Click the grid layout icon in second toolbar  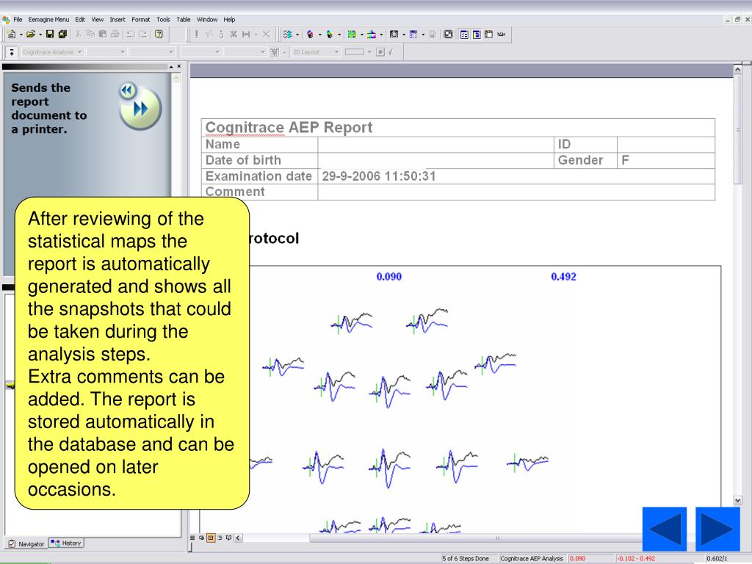[x=275, y=52]
